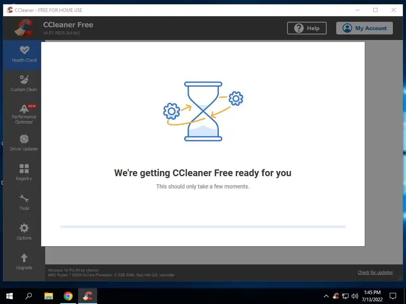Click the Help button

click(x=306, y=28)
